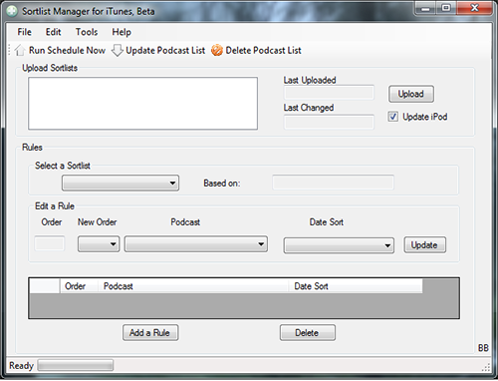
Task: Expand the Select a Sortlist dropdown
Action: pos(121,183)
